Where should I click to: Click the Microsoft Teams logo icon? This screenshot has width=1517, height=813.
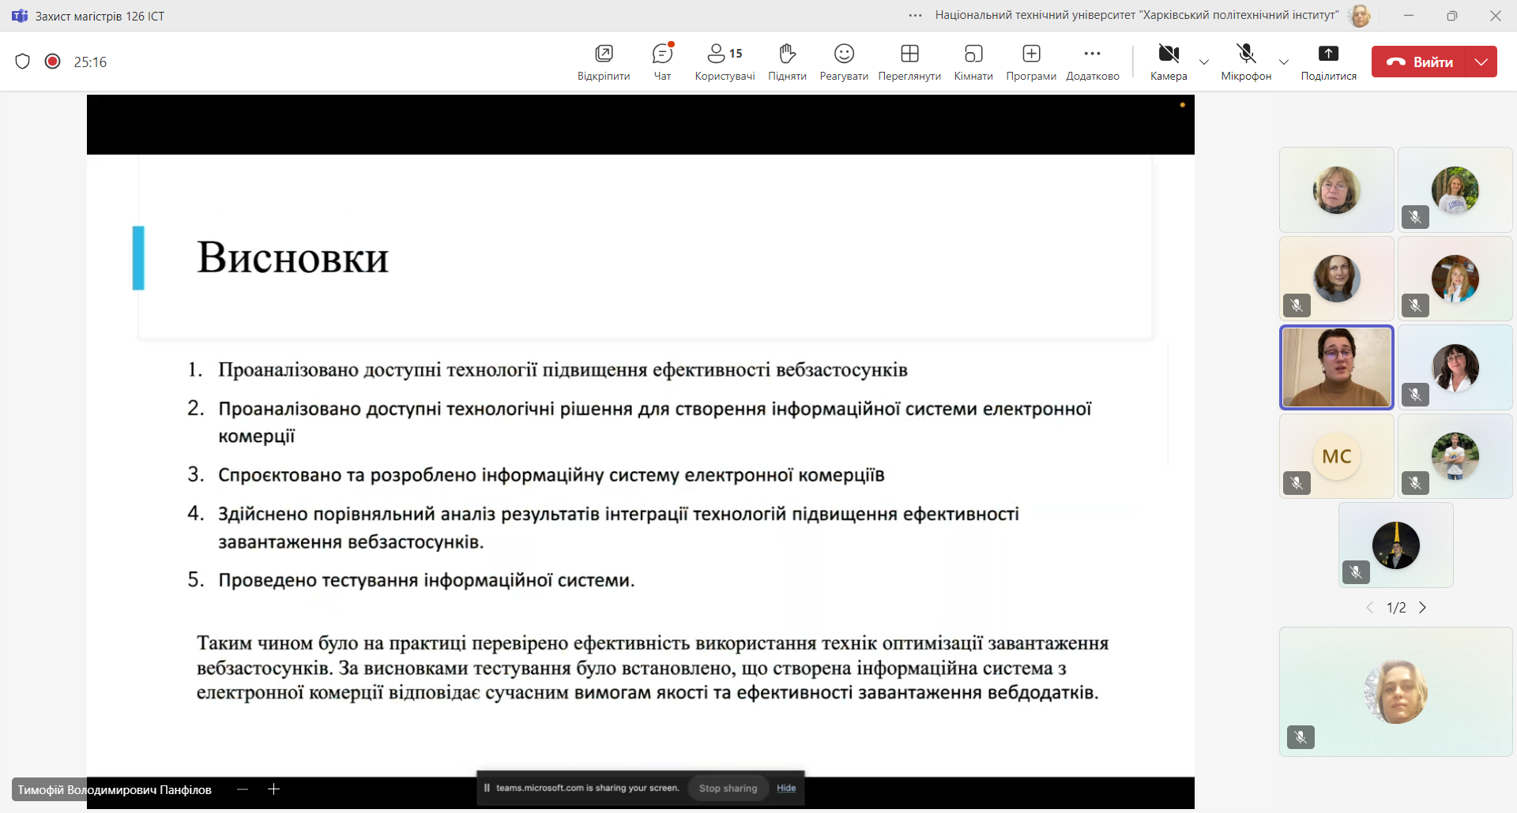click(x=20, y=16)
